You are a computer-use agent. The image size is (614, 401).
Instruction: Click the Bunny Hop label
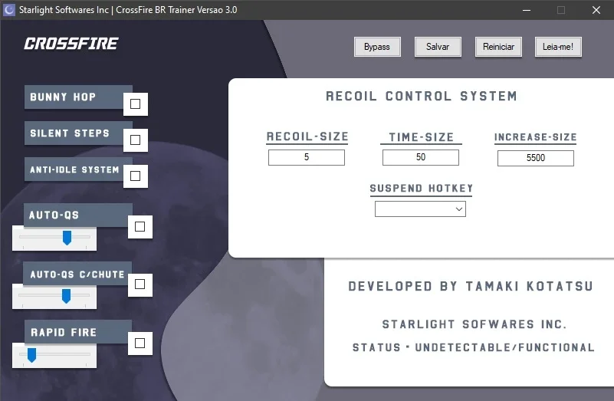[63, 97]
